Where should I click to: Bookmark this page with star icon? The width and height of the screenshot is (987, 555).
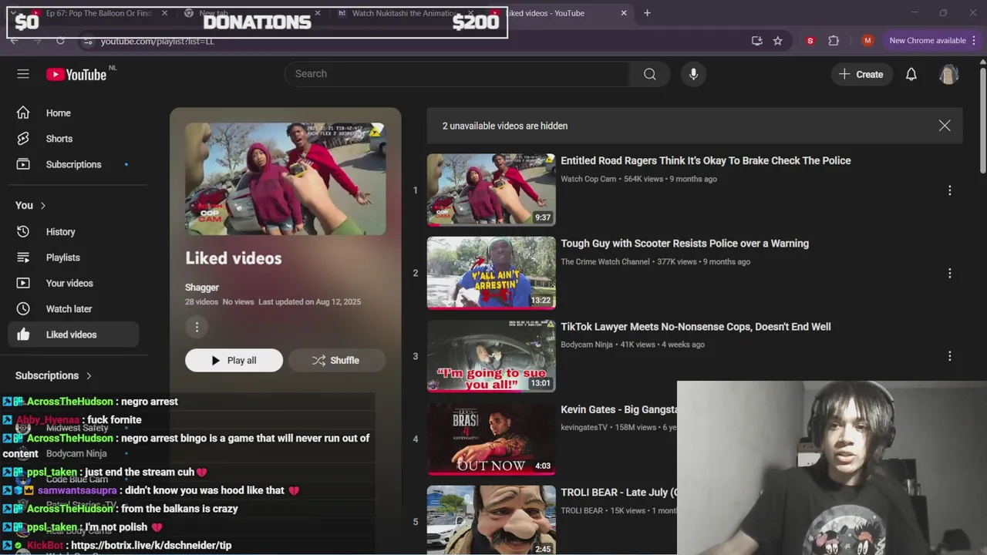tap(778, 41)
